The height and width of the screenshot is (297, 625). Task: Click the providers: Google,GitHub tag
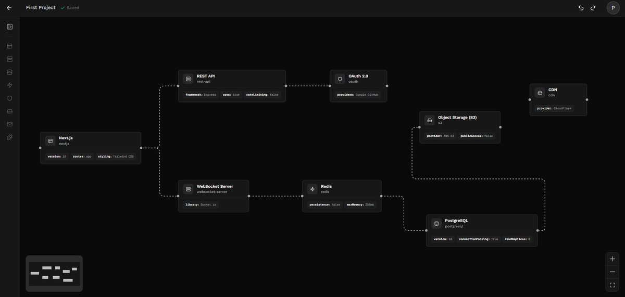tap(358, 95)
